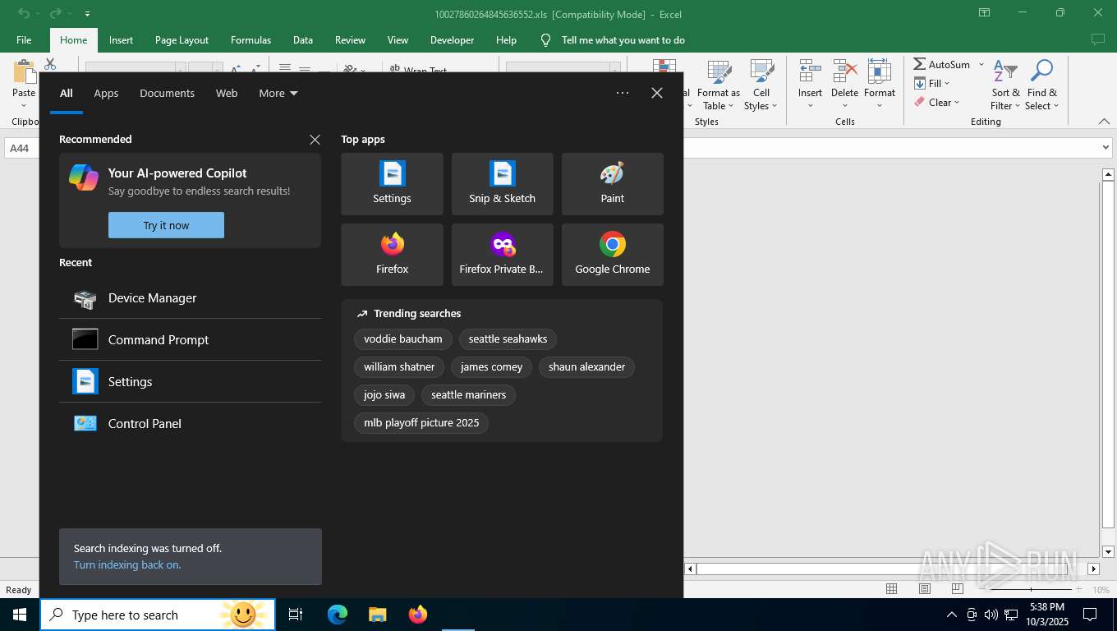This screenshot has width=1117, height=631.
Task: Click the vertical scrollbar down arrow
Action: pyautogui.click(x=1108, y=552)
